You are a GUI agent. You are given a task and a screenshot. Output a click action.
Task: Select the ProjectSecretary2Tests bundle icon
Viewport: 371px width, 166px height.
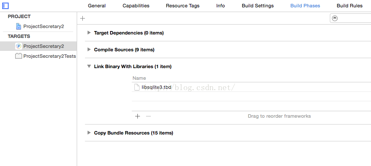pos(19,56)
